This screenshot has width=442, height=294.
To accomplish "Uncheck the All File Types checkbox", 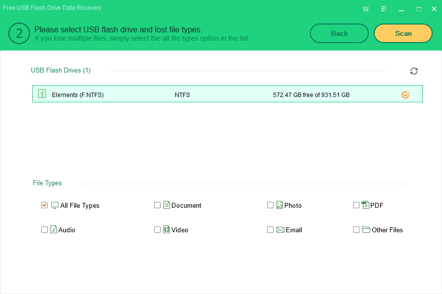I will click(x=44, y=205).
